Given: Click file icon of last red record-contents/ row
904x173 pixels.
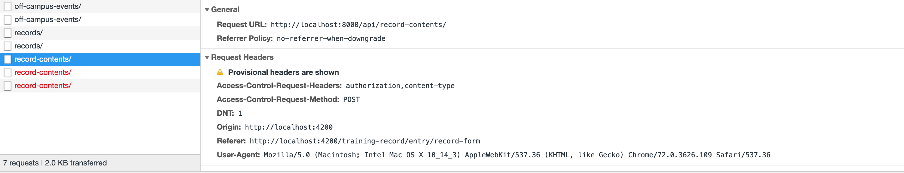Looking at the screenshot, I should 7,86.
